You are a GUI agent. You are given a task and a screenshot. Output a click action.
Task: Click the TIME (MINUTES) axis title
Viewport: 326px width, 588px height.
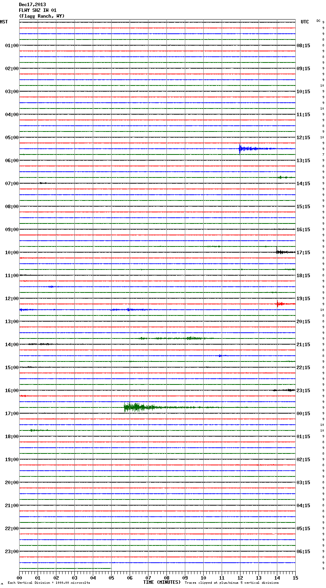pos(162,582)
